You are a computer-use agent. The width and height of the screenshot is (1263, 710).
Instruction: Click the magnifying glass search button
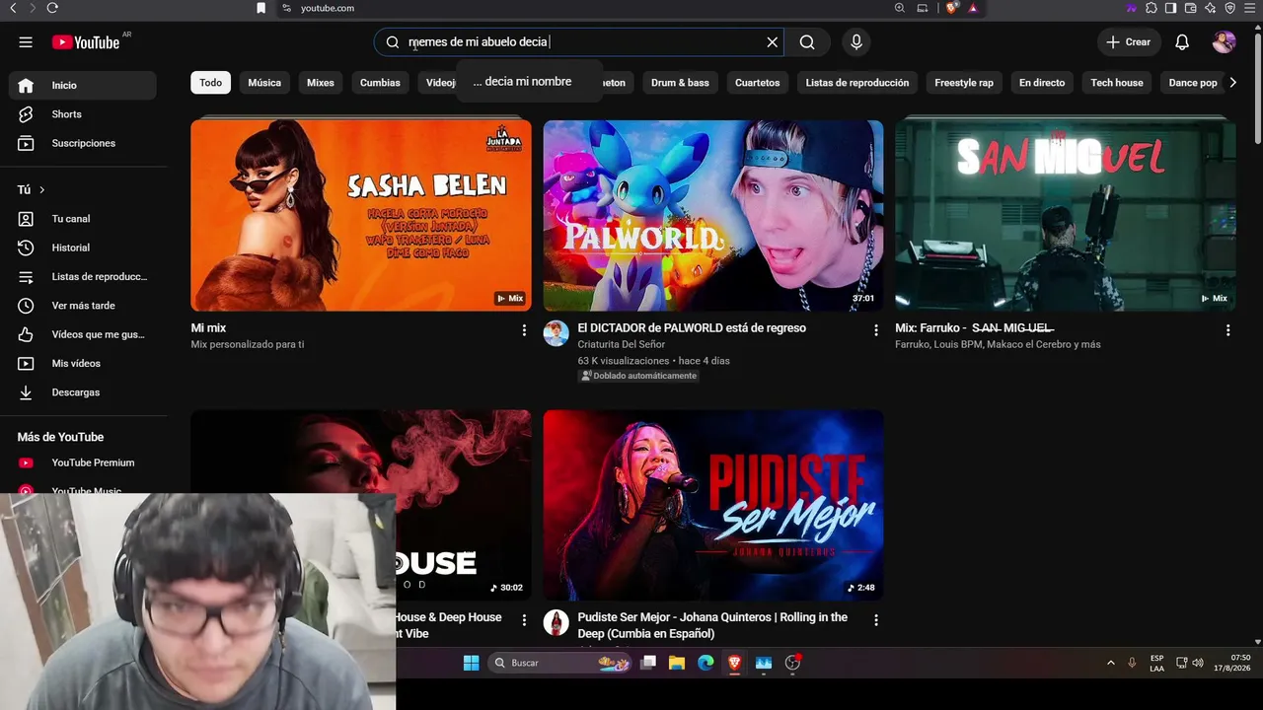[807, 42]
